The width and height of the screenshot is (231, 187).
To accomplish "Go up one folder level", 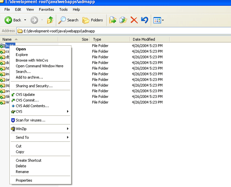I will [x=50, y=20].
